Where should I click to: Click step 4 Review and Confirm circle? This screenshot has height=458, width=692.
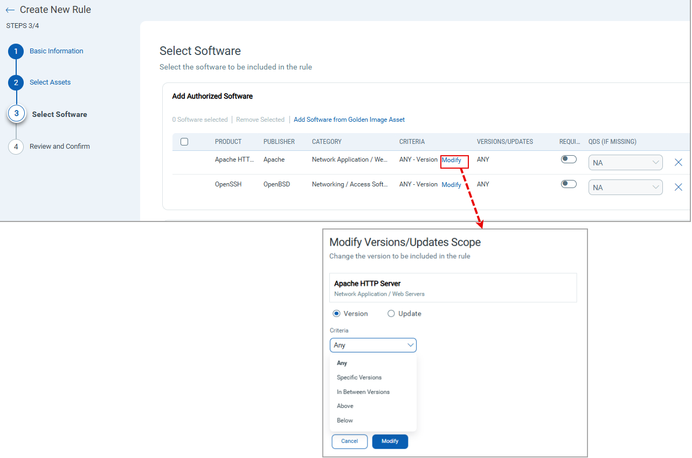coord(16,147)
